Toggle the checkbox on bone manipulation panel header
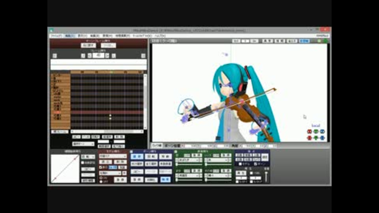The width and height of the screenshot is (379, 213). point(131,151)
